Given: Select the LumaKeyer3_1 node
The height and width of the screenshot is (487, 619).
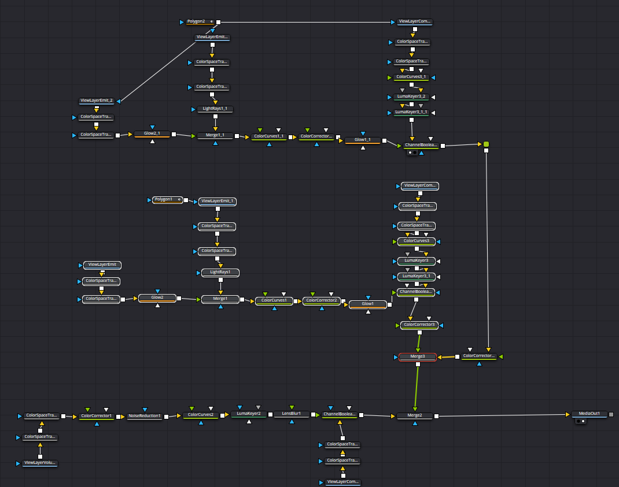Looking at the screenshot, I should 417,276.
